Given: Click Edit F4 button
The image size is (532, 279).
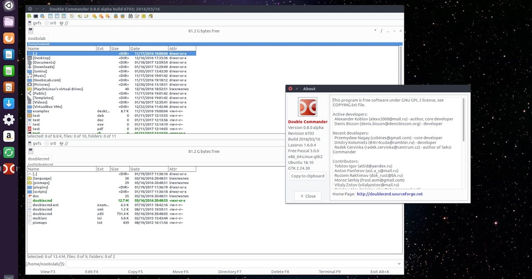Looking at the screenshot, I should click(92, 271).
